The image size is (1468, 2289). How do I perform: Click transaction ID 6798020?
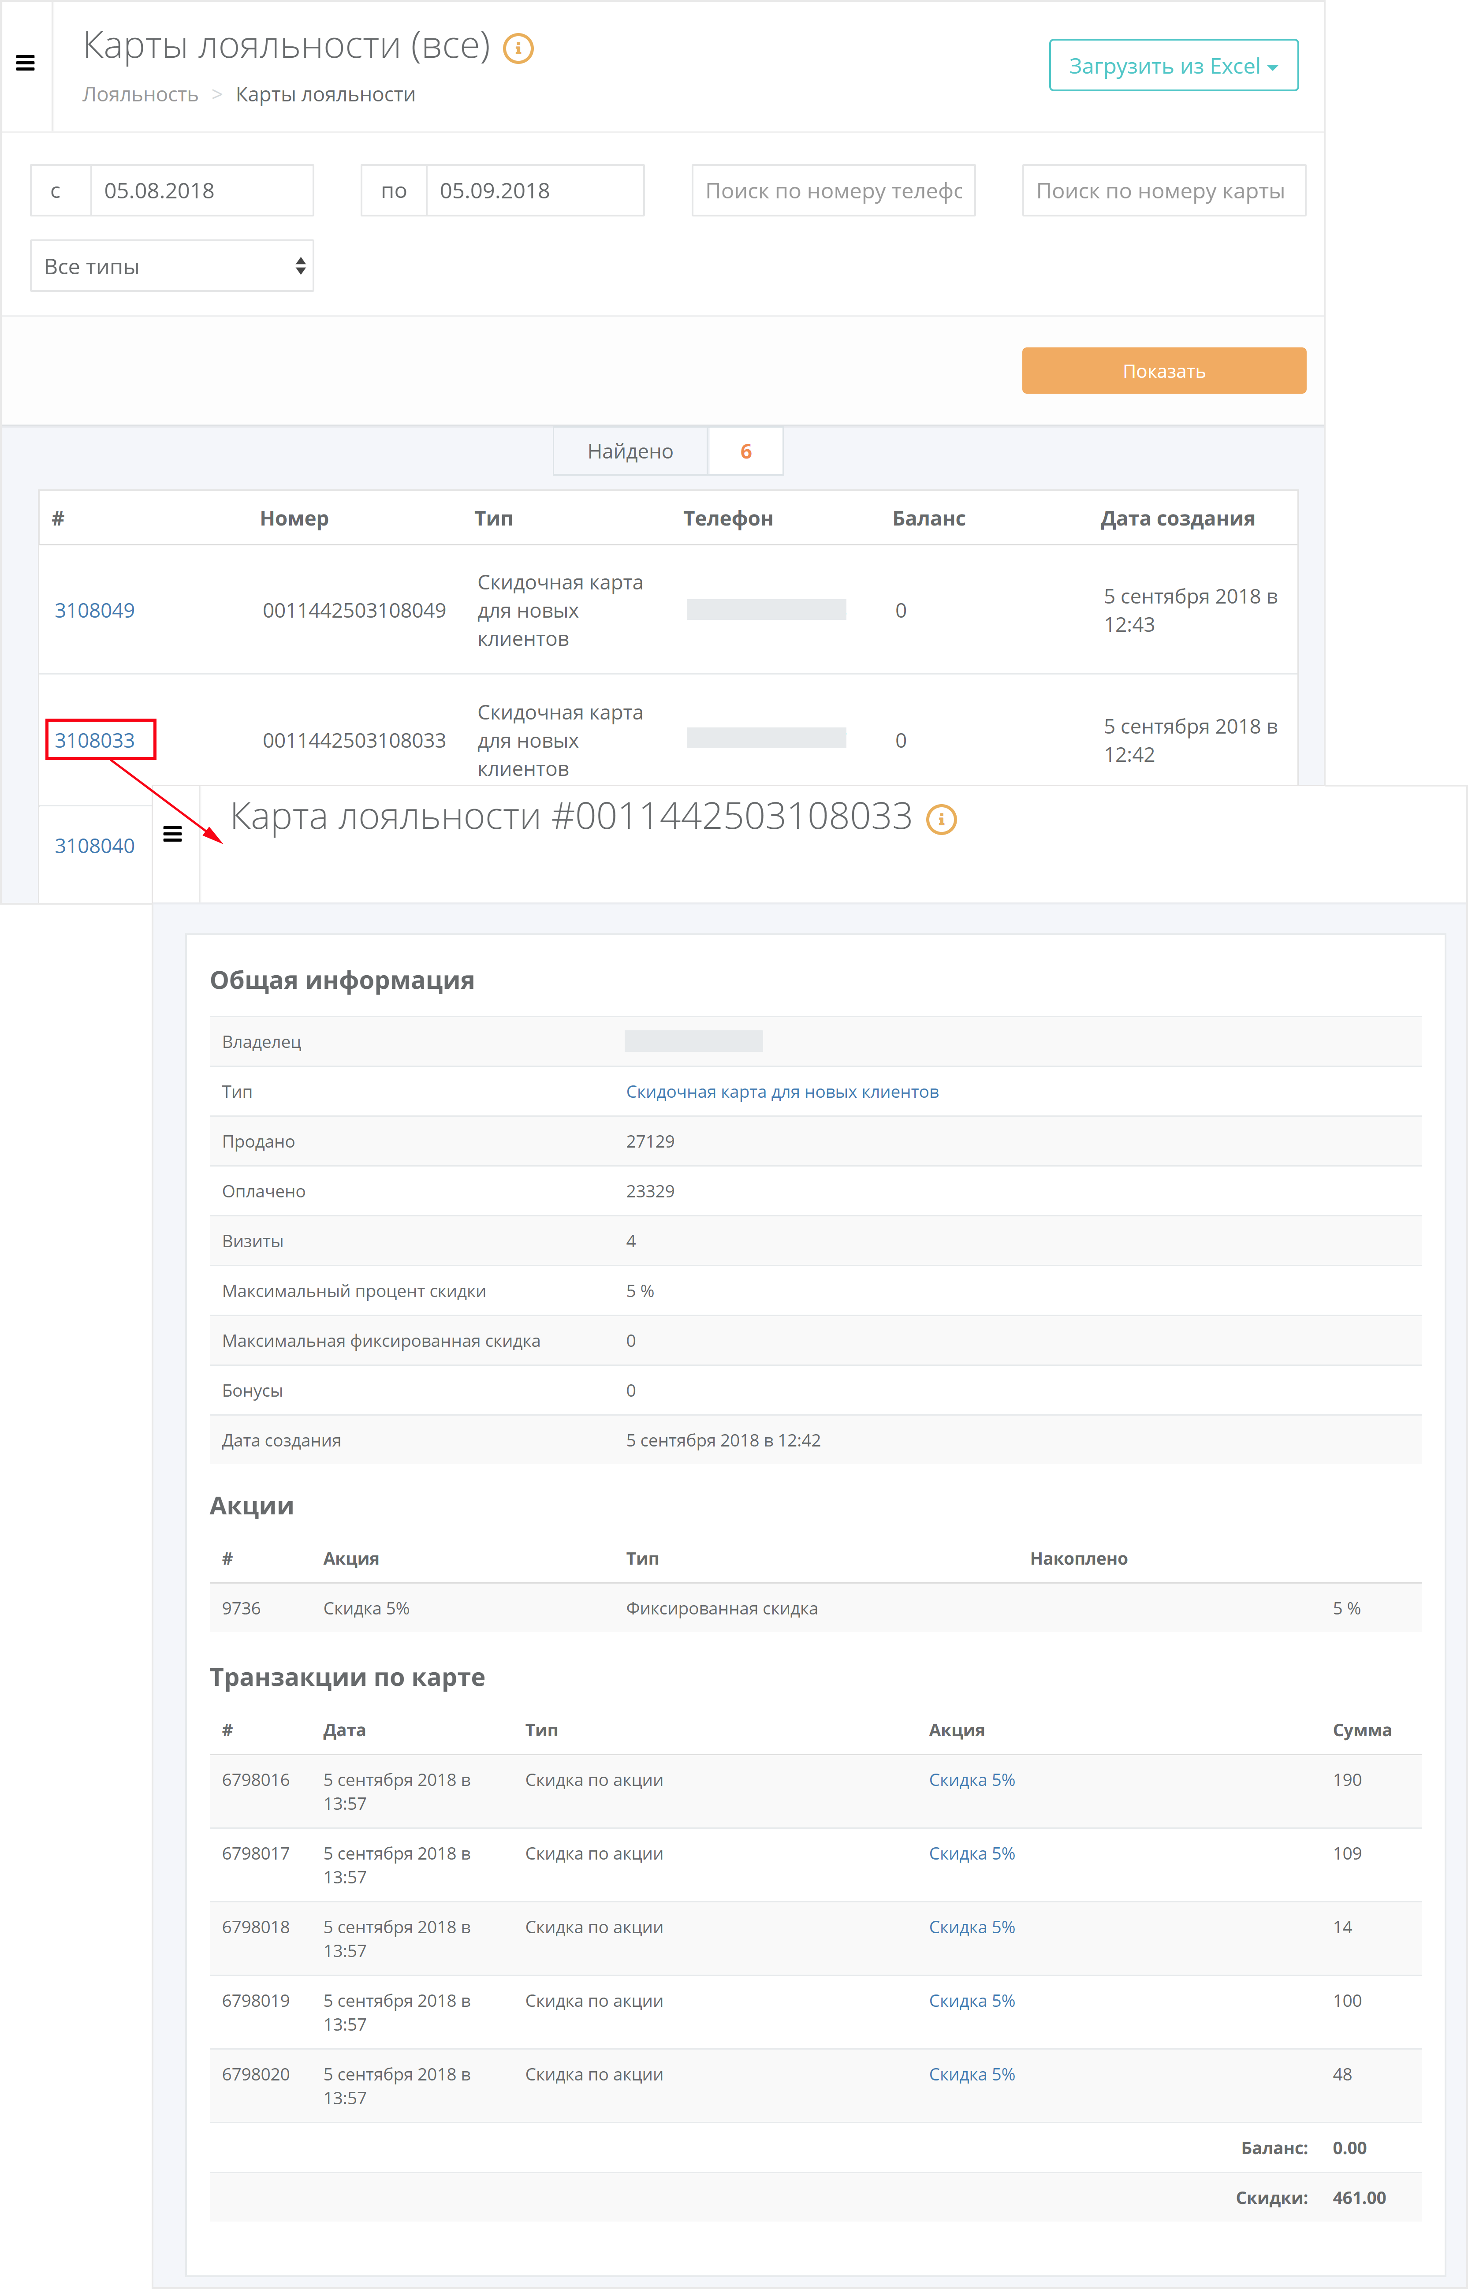[x=256, y=2074]
